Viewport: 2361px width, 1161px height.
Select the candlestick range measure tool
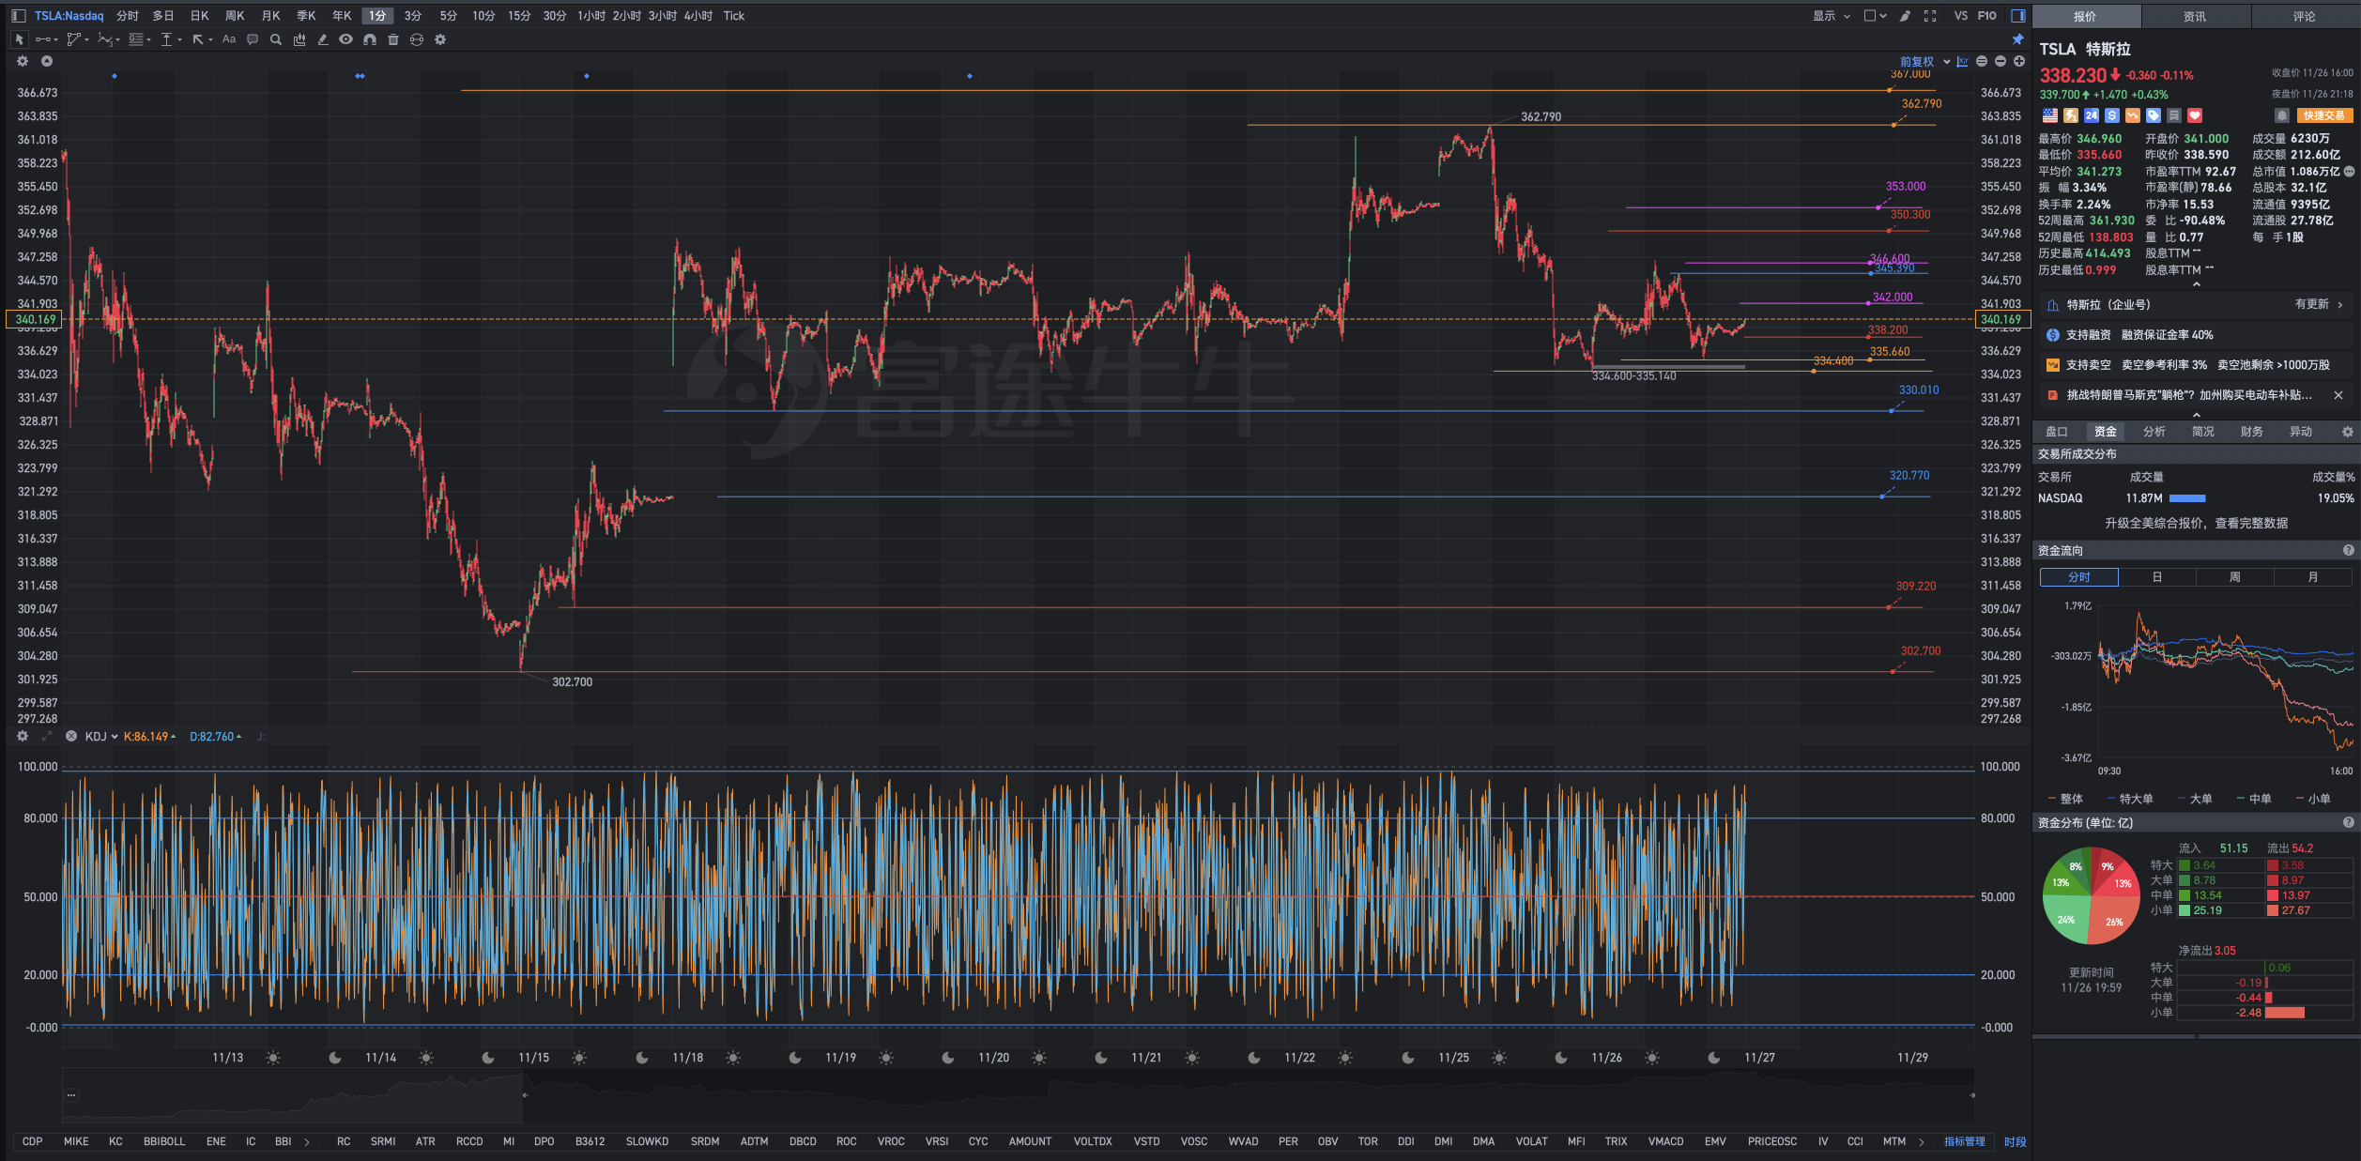coord(299,39)
